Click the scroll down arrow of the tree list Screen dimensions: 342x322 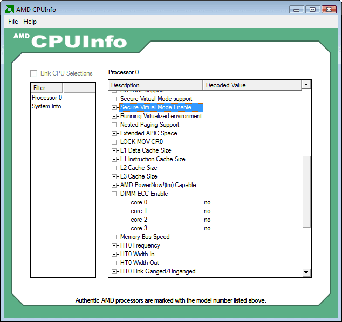306,272
